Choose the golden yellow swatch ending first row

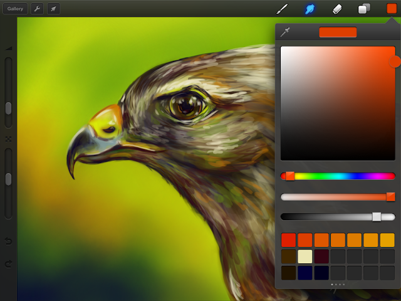coord(387,240)
